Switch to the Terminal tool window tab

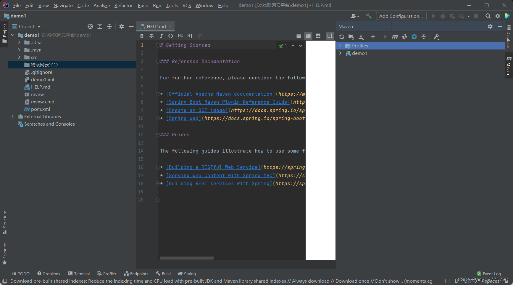coord(79,273)
